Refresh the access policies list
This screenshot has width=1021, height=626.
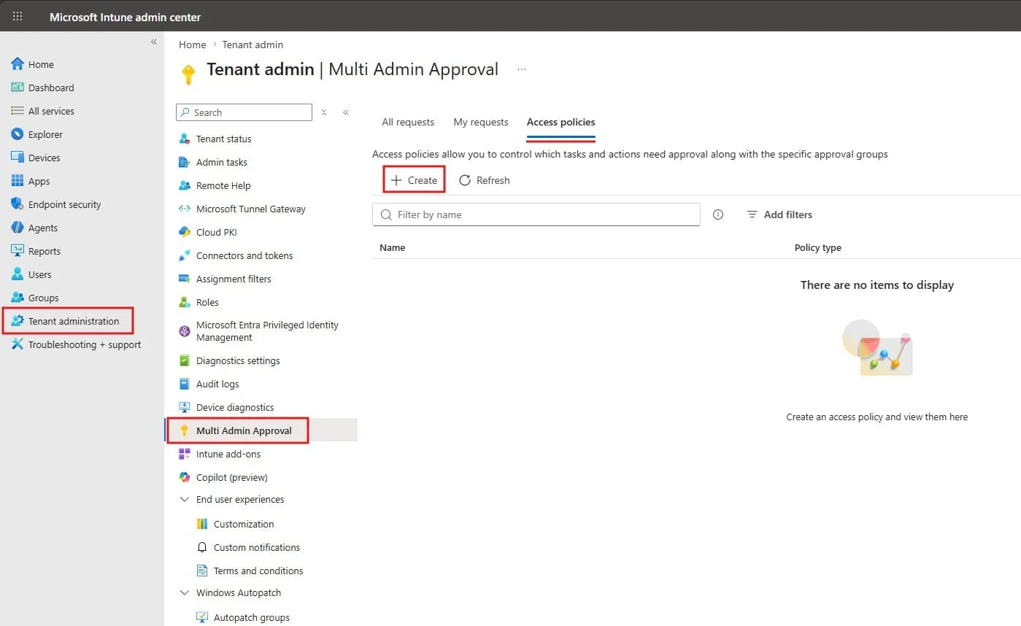pyautogui.click(x=485, y=180)
